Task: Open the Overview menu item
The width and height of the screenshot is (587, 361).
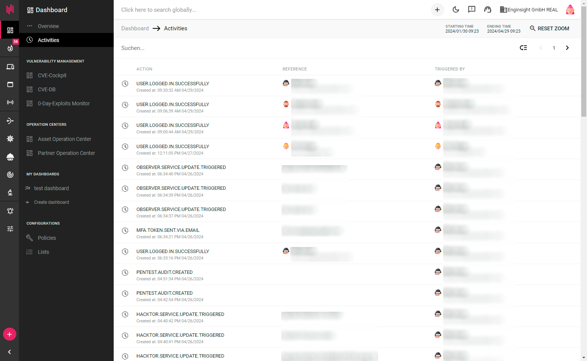Action: click(x=48, y=26)
